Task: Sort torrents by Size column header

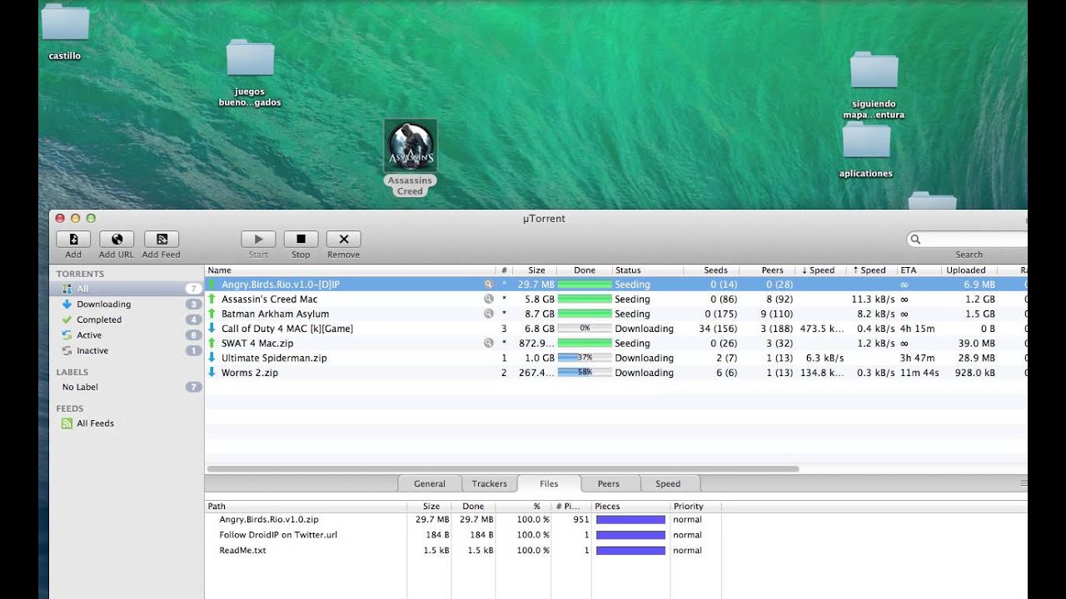Action: click(x=534, y=270)
